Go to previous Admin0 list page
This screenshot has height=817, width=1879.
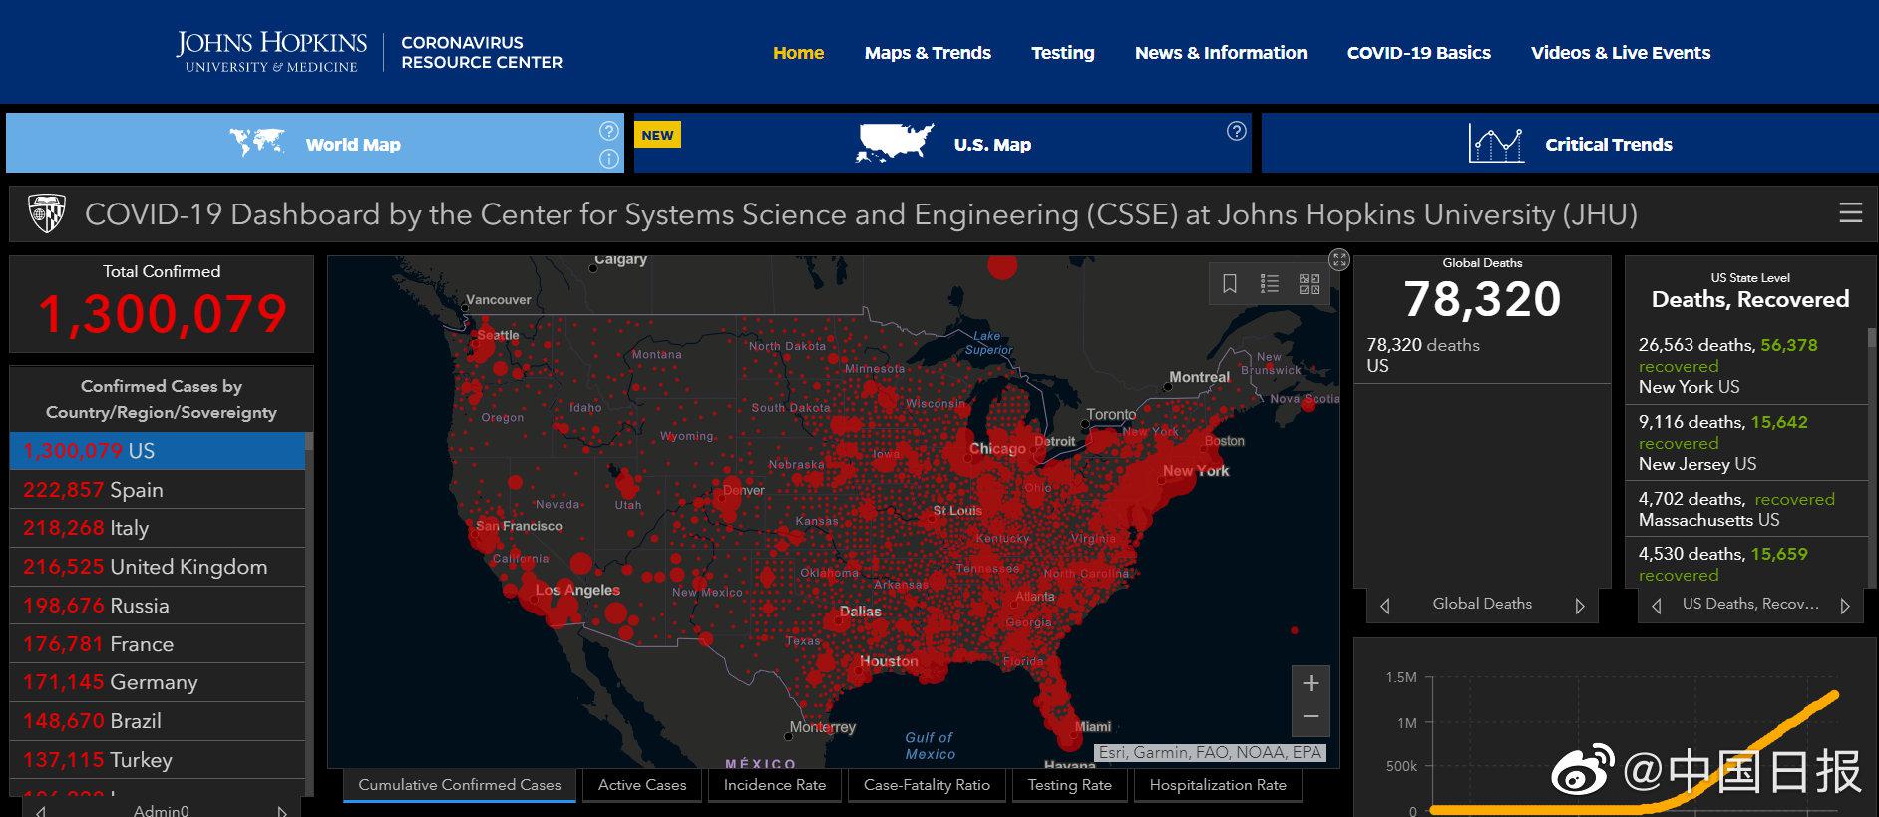(x=40, y=811)
